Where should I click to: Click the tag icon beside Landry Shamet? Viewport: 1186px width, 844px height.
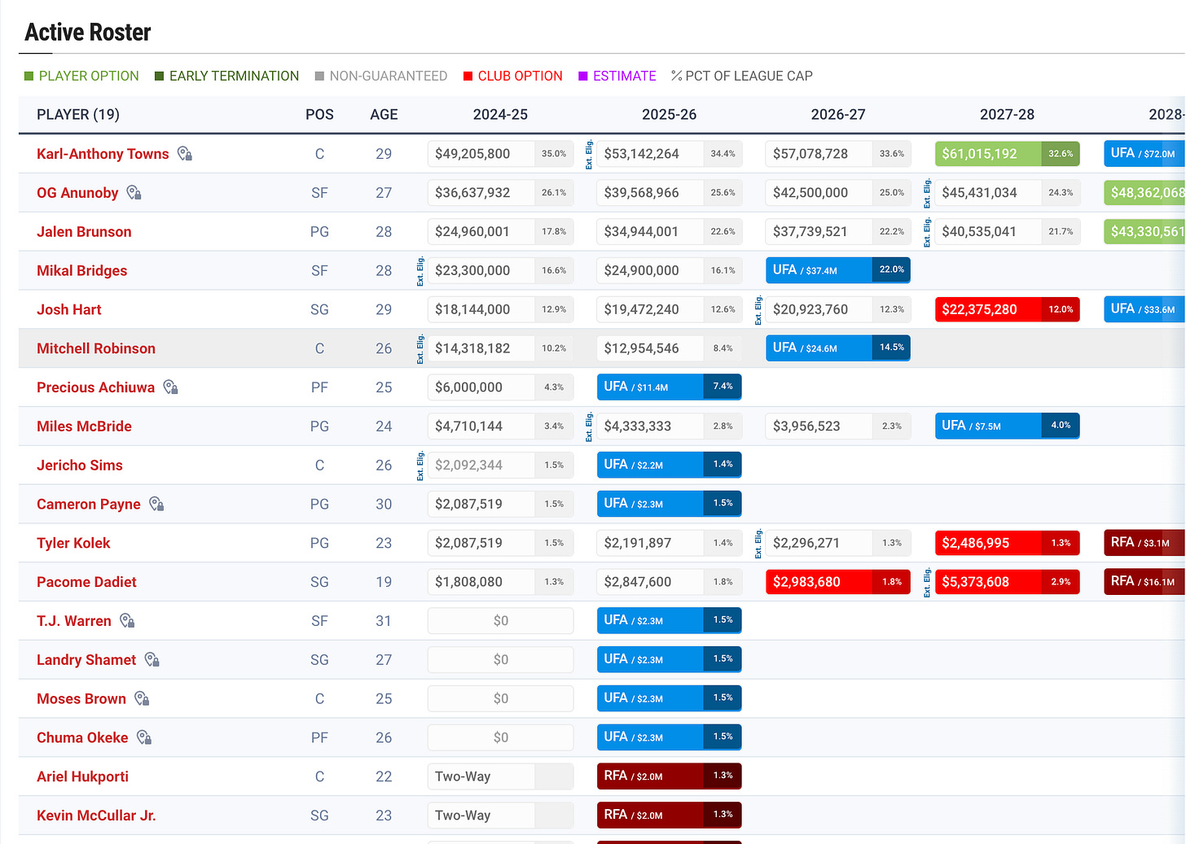click(152, 660)
